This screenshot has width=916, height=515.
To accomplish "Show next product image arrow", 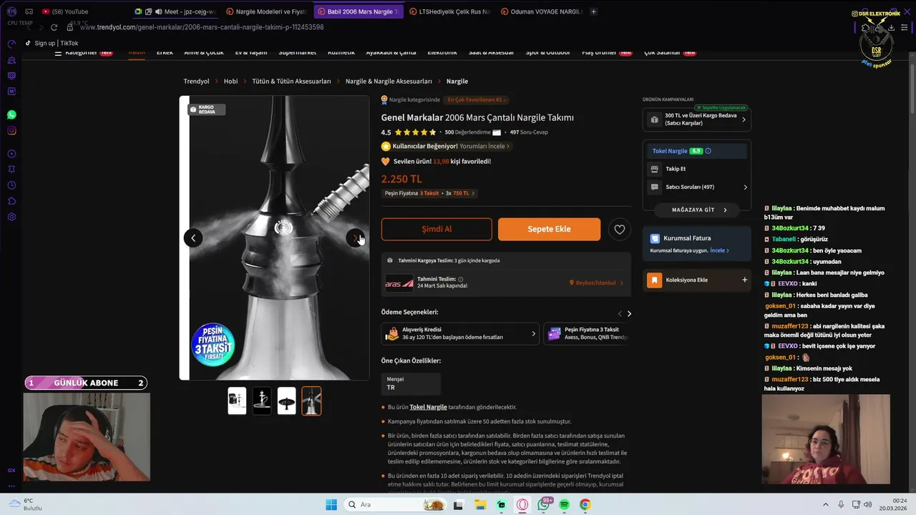I will click(x=355, y=238).
